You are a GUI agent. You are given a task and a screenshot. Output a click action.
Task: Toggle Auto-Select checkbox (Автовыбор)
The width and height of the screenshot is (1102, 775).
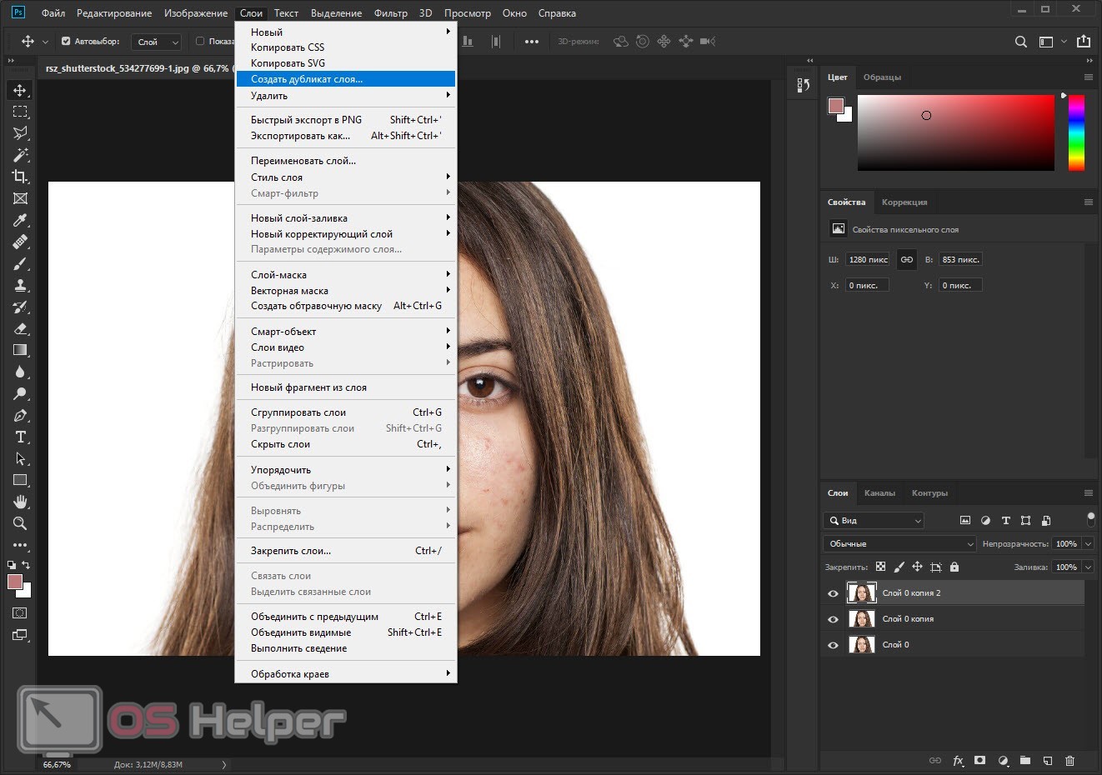66,41
